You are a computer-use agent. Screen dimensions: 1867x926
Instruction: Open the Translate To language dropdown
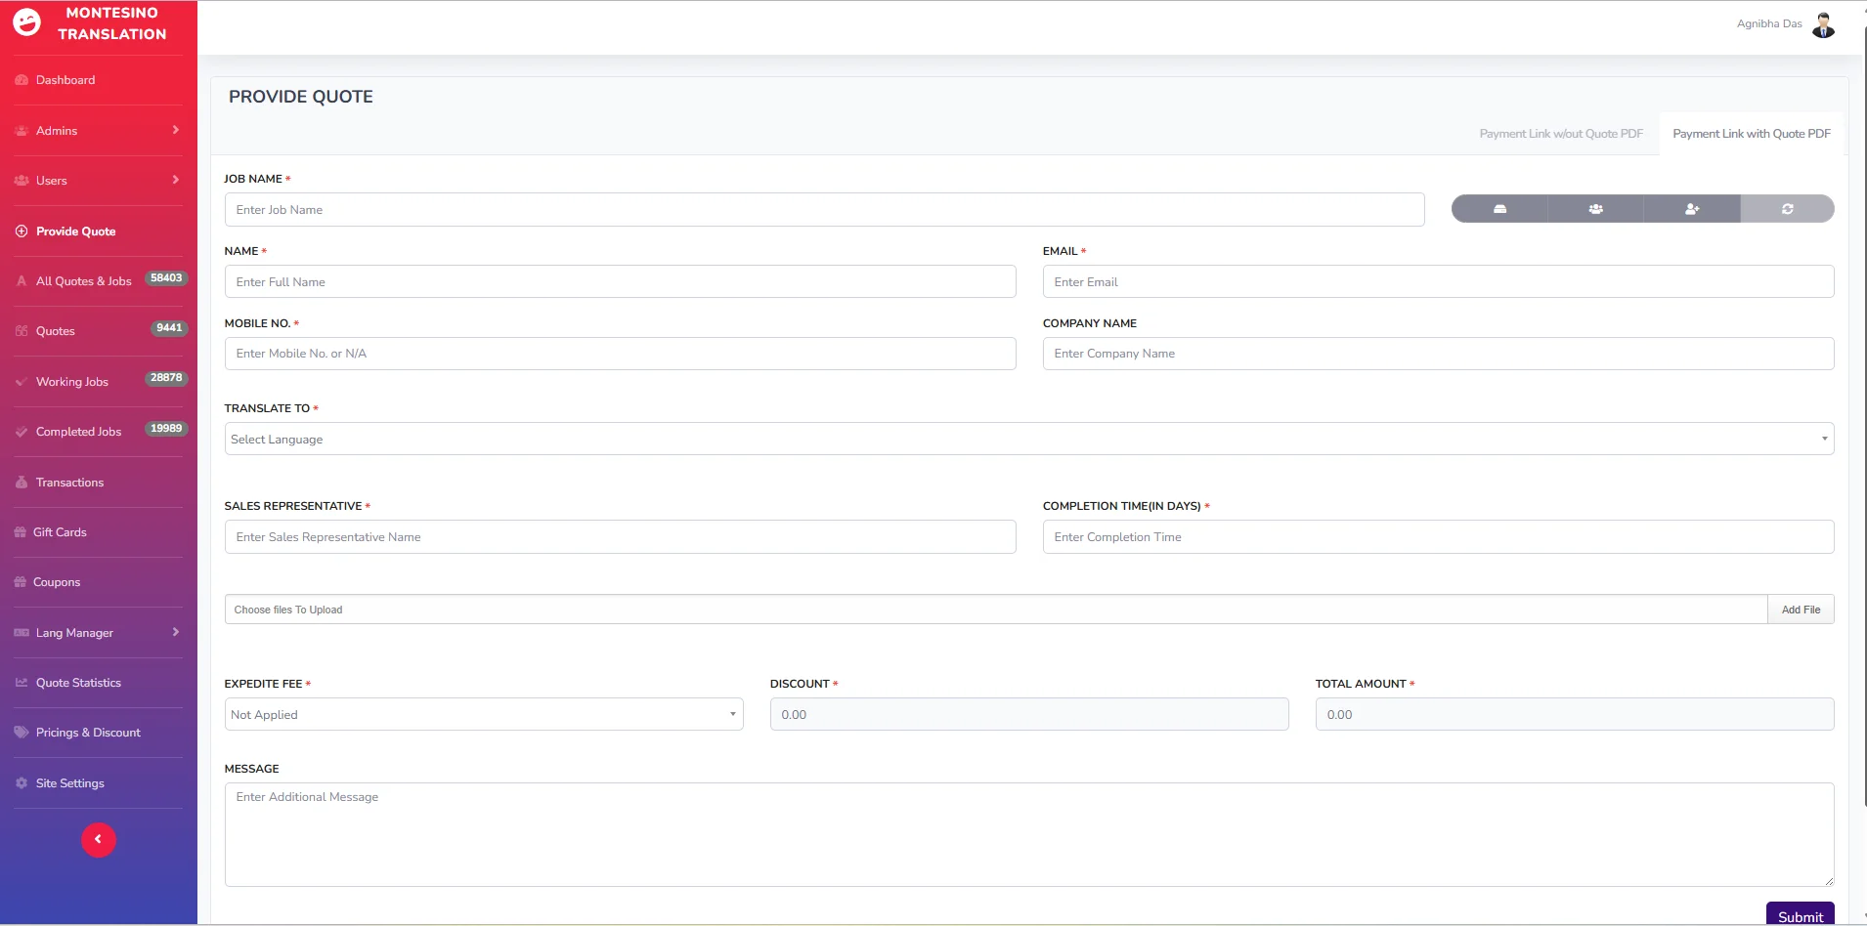[x=1028, y=440]
